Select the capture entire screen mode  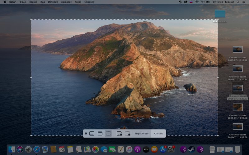[x=92, y=133]
